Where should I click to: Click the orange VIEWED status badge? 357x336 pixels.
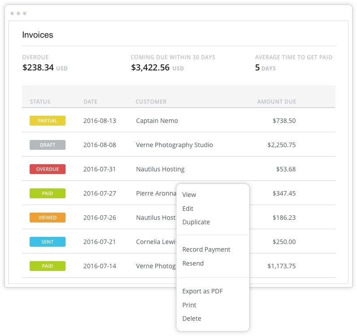coord(48,218)
